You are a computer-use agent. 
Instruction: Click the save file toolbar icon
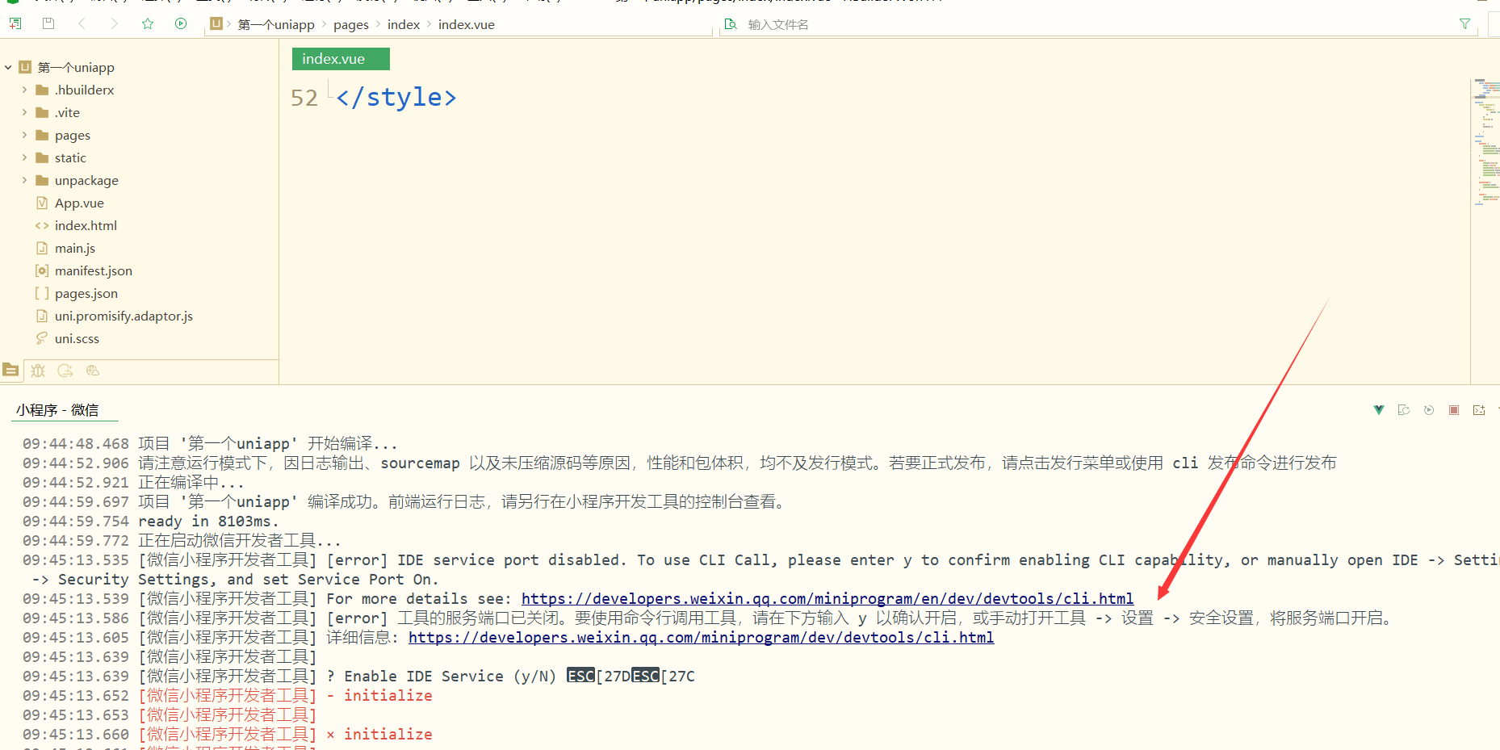(x=48, y=23)
